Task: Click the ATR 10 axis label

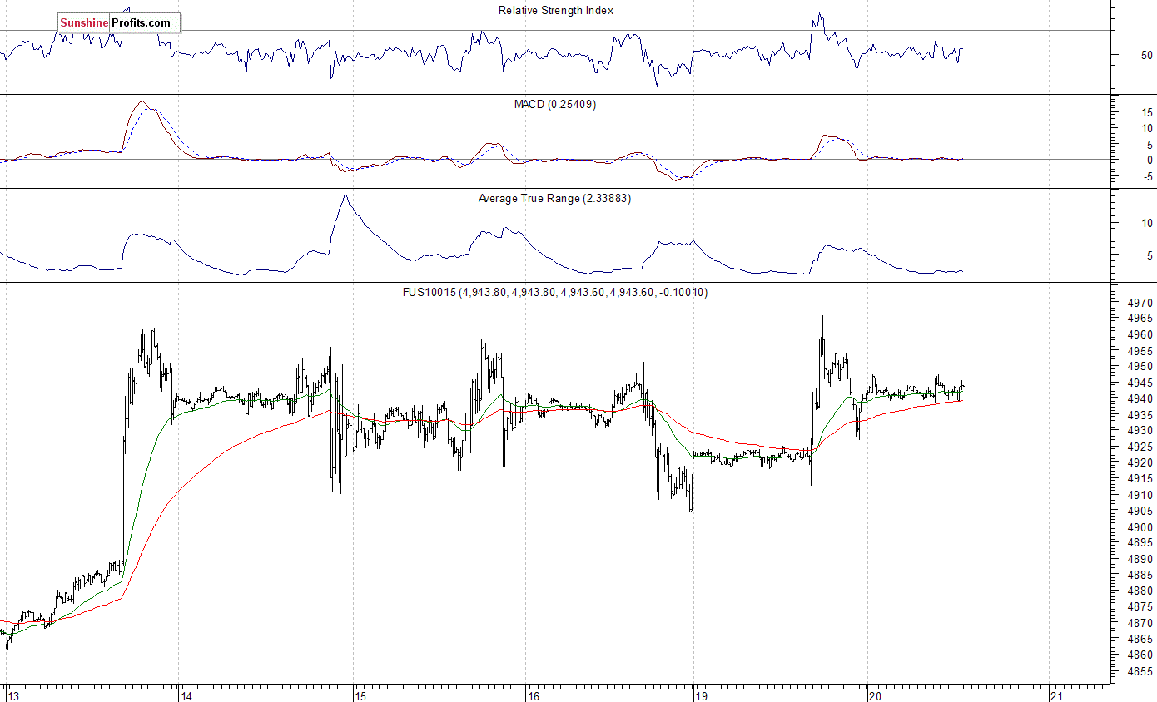Action: 1146,223
